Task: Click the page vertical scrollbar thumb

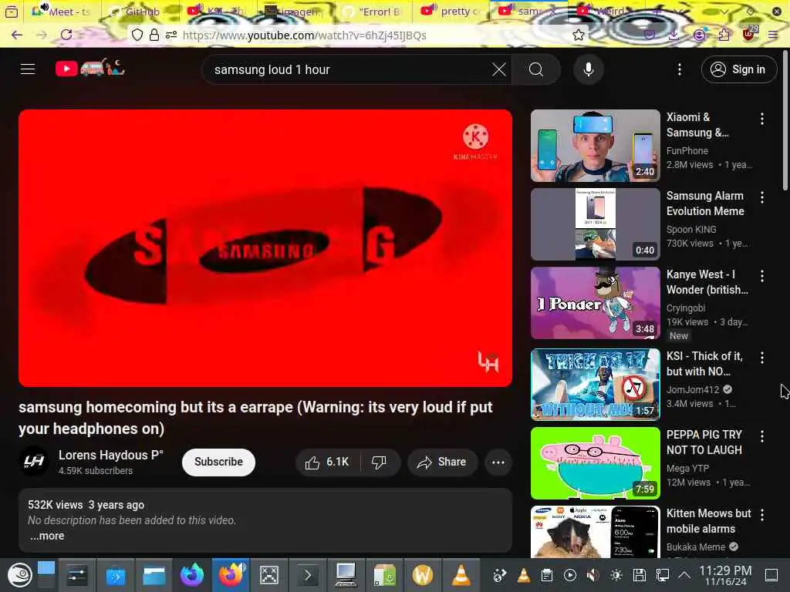Action: pos(785,120)
